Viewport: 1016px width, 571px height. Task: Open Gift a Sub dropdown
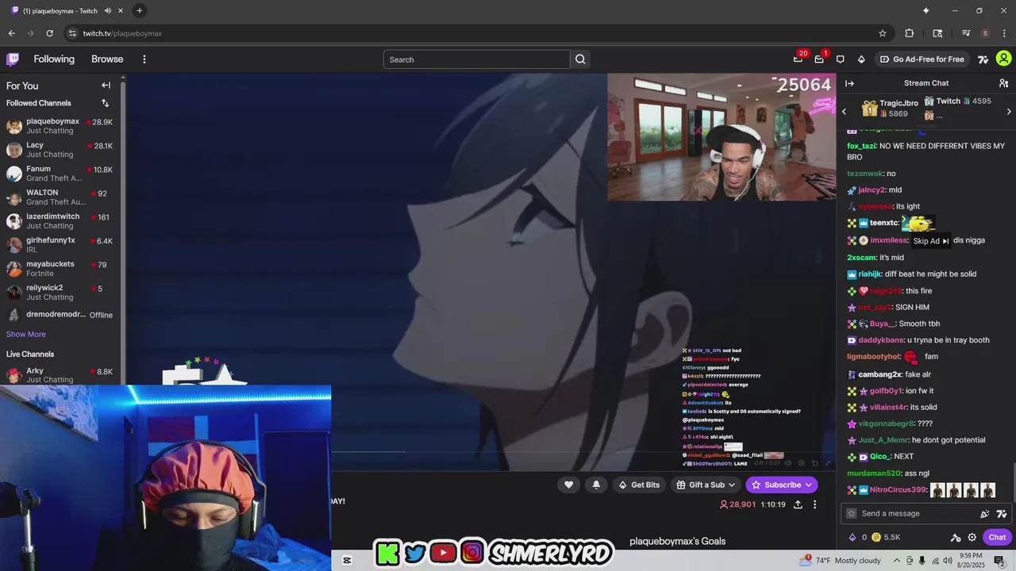[706, 485]
